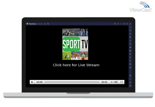Viewport: 155px width, 107px height.
Task: Click the total duration 00:00 before volume
Action: [104, 82]
